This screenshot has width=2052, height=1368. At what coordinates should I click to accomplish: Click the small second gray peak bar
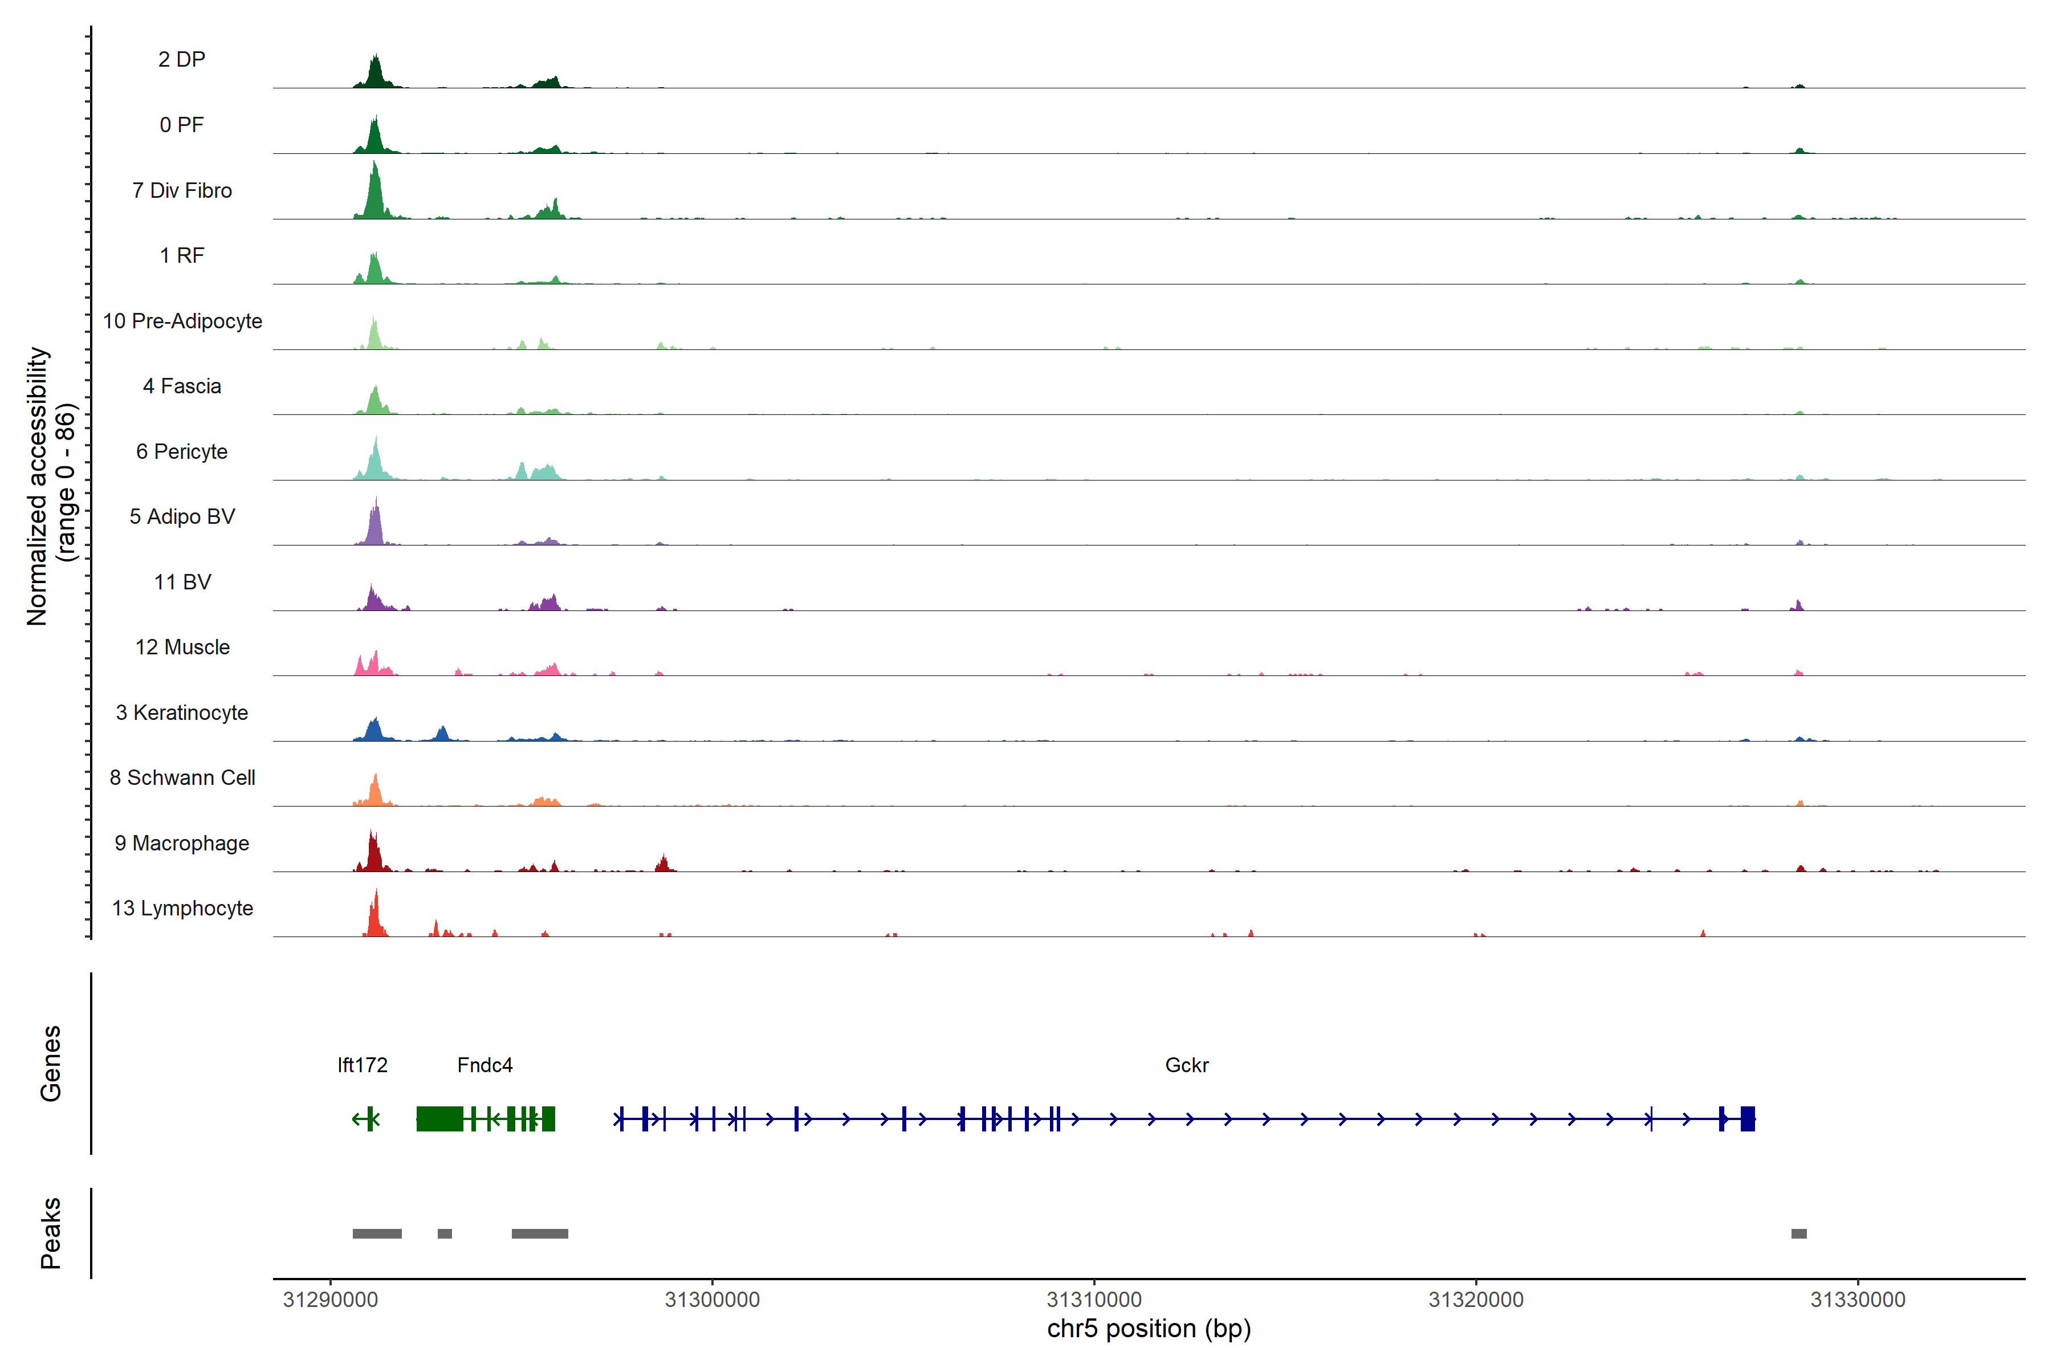point(445,1233)
